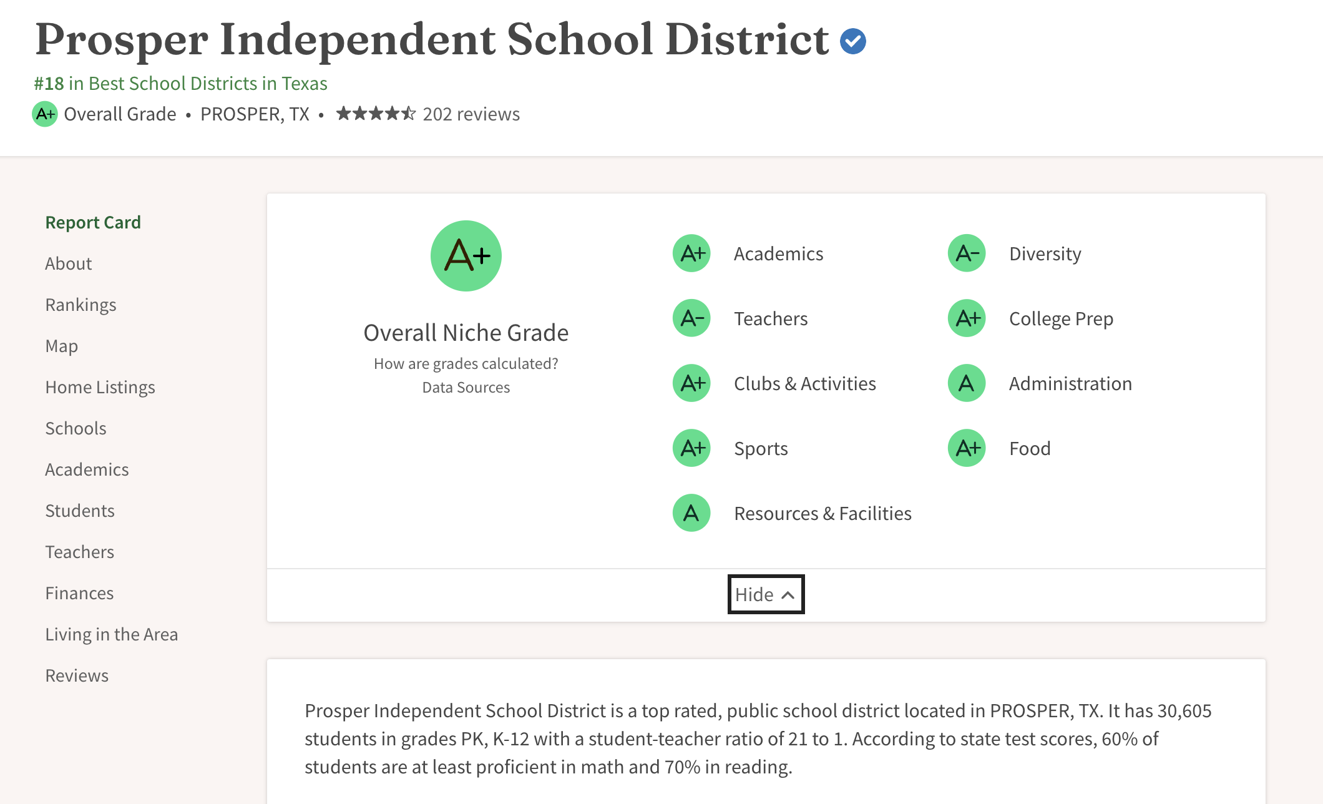Click the A- grade badge for Teachers

(691, 318)
